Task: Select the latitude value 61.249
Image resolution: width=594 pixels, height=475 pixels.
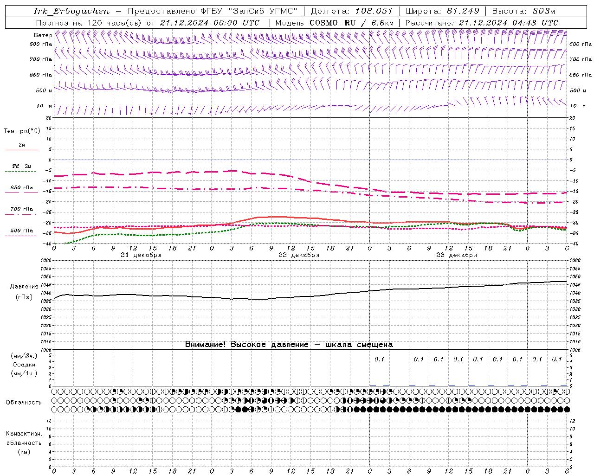Action: pyautogui.click(x=463, y=11)
